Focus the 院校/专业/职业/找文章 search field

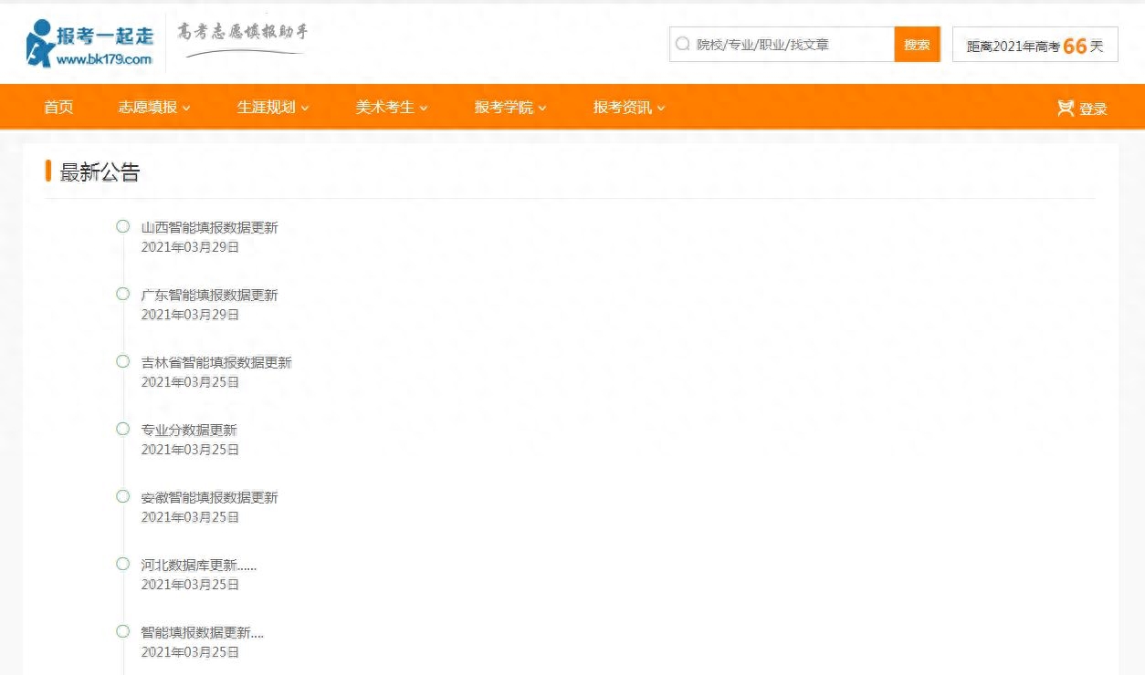pos(790,44)
